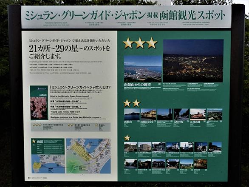Image resolution: width=249 pixels, height=187 pixels.
Task: Click the star next to 函館 in the map panel
Action: click(x=34, y=141)
